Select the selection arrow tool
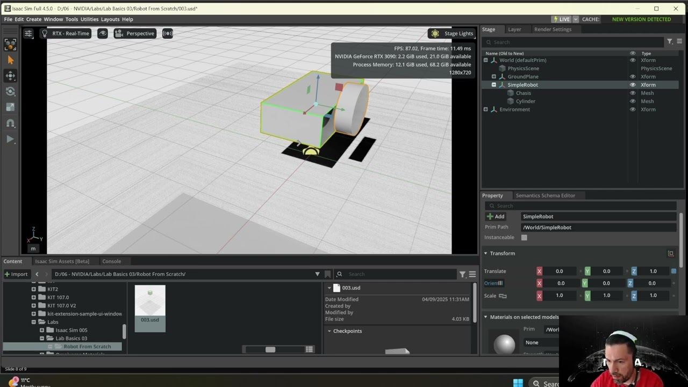688x387 pixels. pyautogui.click(x=10, y=60)
